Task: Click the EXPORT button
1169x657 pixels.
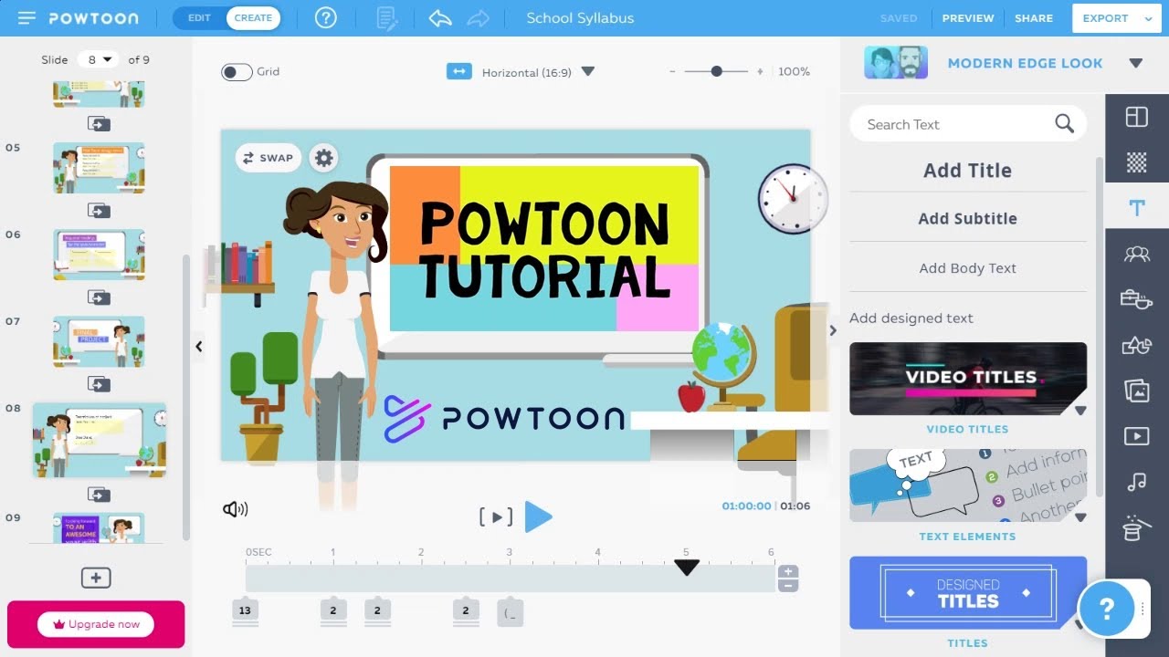Action: (x=1105, y=18)
